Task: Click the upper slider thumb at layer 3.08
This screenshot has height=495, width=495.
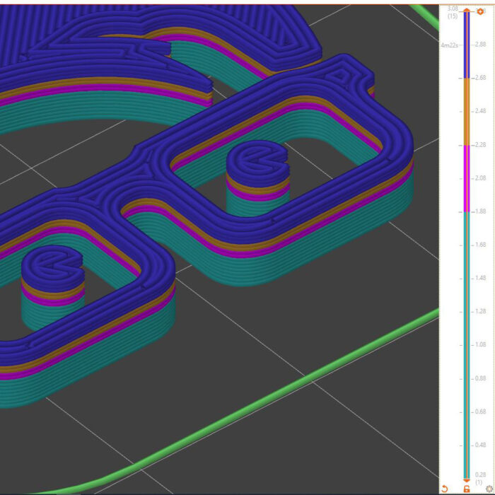Action: tap(466, 11)
